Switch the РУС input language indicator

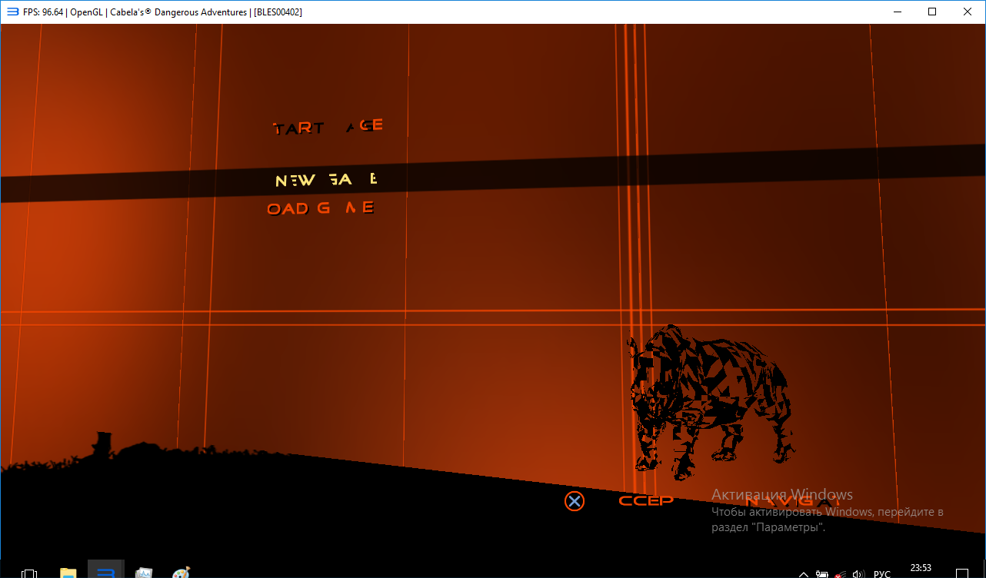(882, 574)
